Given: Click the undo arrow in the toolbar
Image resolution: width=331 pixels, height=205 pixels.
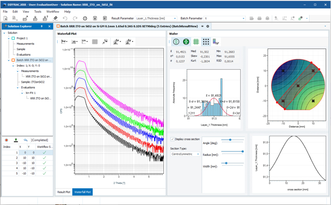Looking at the screenshot, I should pos(65,18).
